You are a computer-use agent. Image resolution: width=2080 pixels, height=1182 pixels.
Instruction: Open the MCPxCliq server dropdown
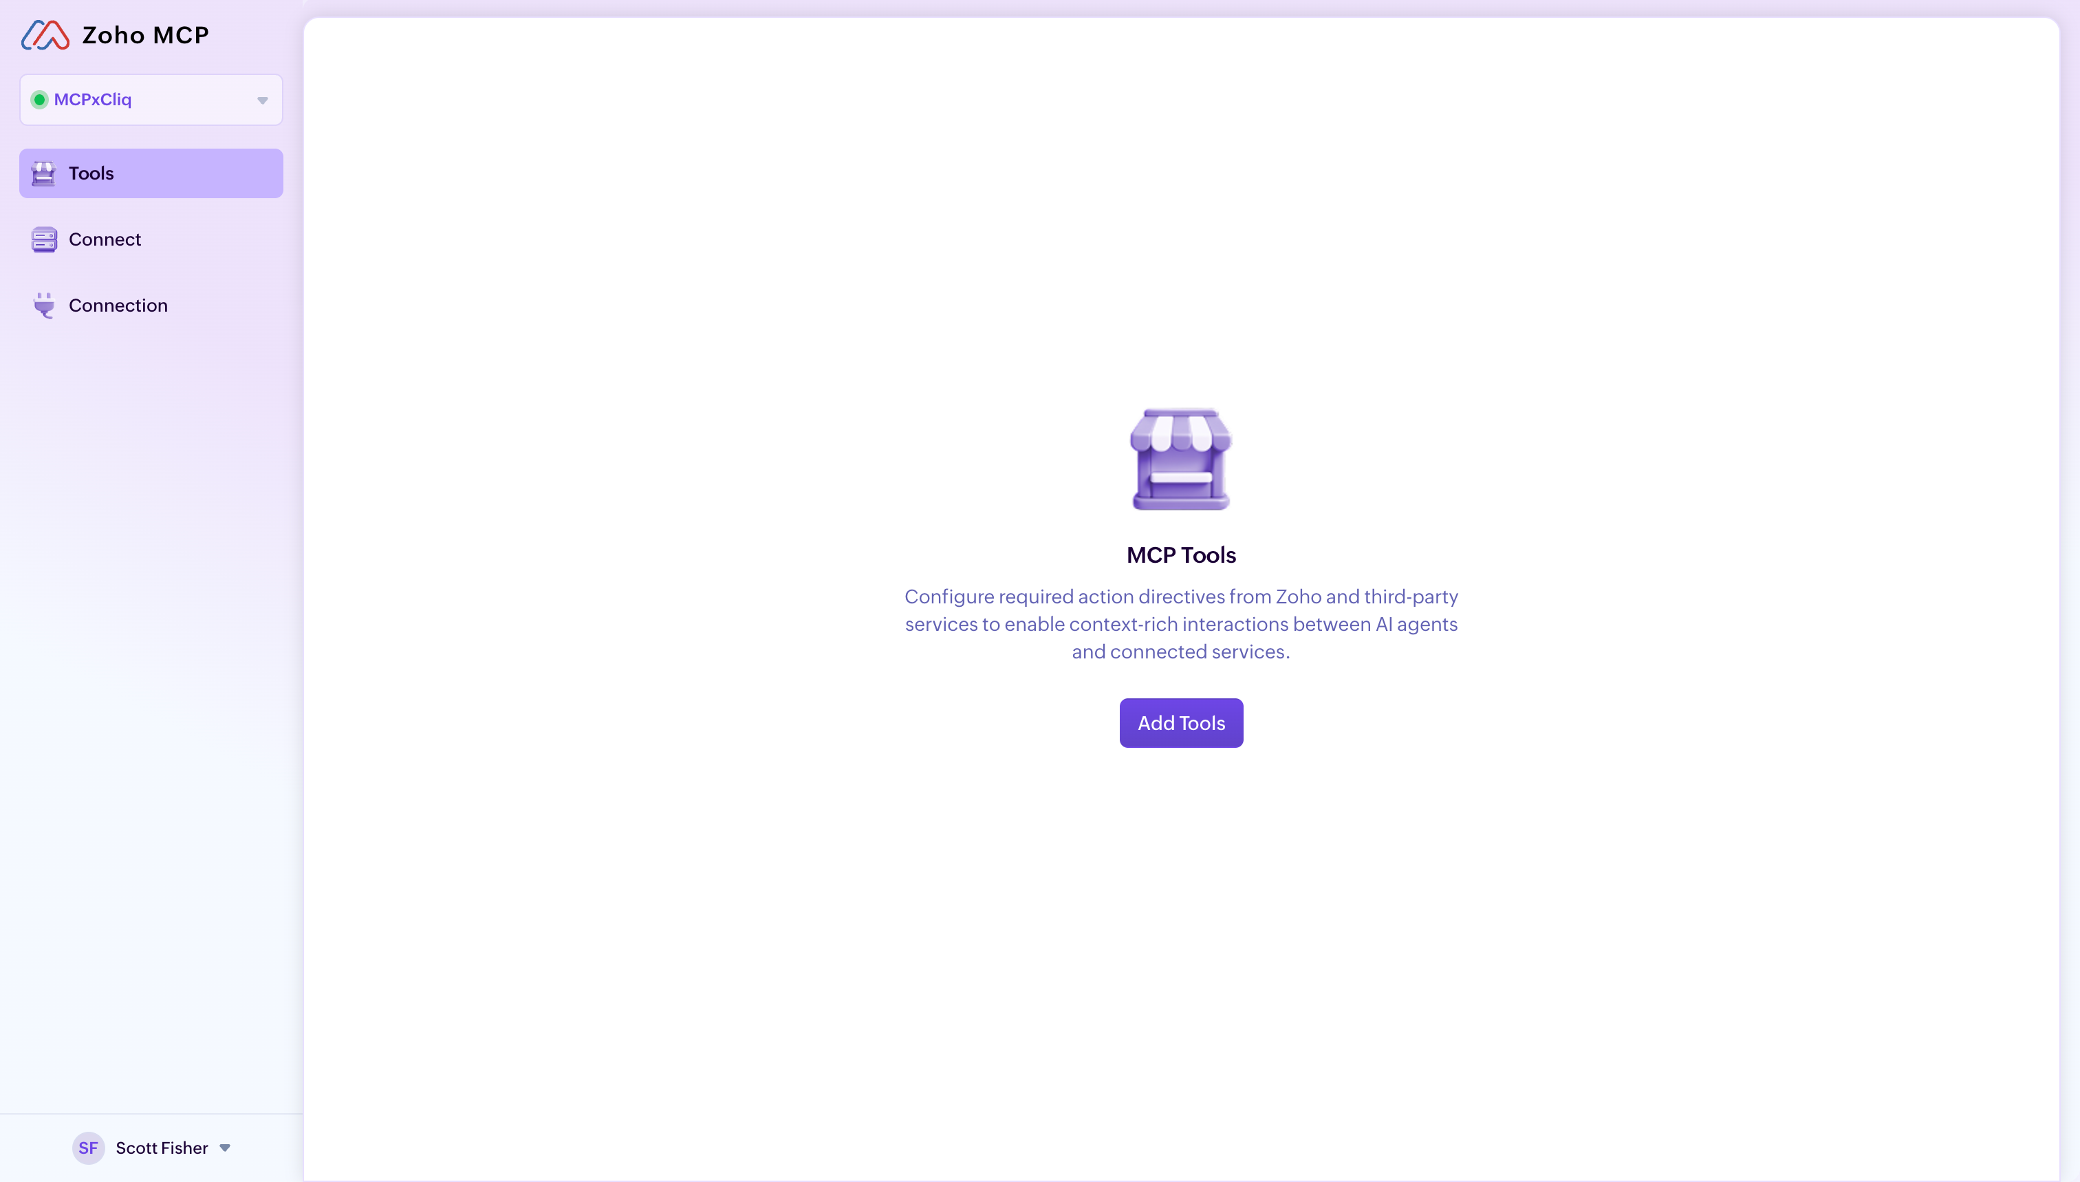151,100
